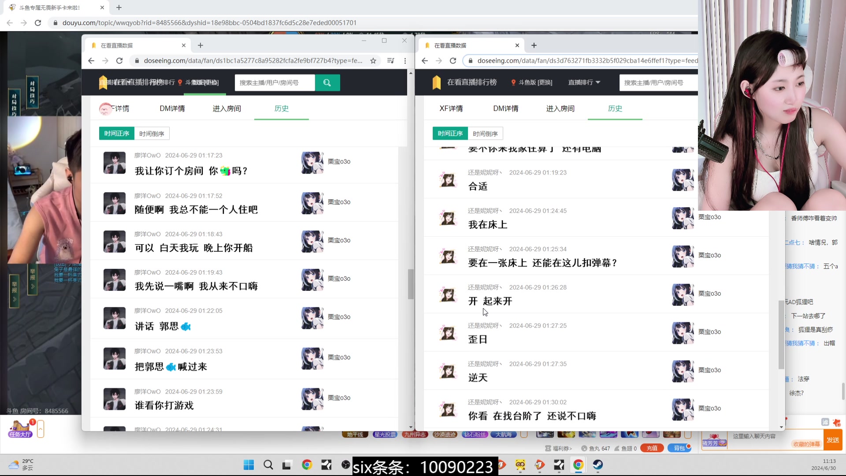Image resolution: width=846 pixels, height=476 pixels.
Task: Bookmark page with star icon
Action: pyautogui.click(x=373, y=61)
